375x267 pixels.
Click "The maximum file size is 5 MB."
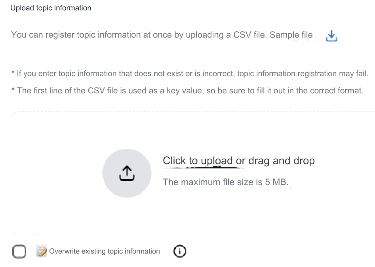point(226,182)
